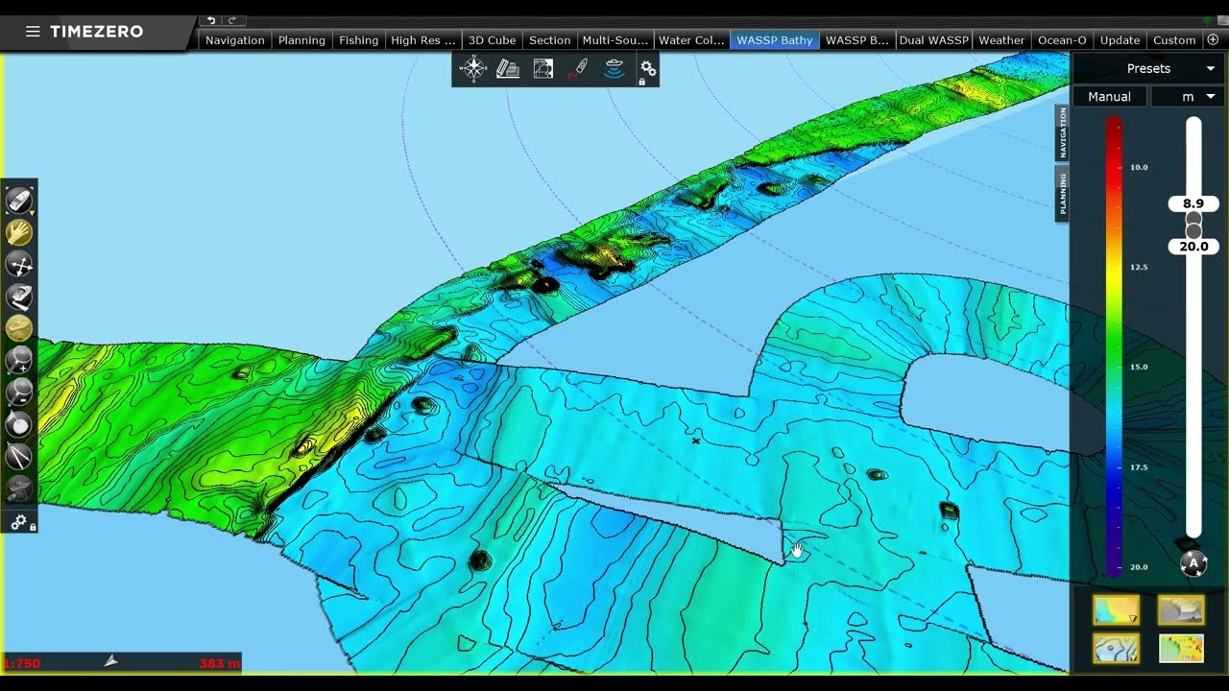This screenshot has width=1229, height=691.
Task: Click the 1:750 chart scale readout
Action: coord(21,663)
